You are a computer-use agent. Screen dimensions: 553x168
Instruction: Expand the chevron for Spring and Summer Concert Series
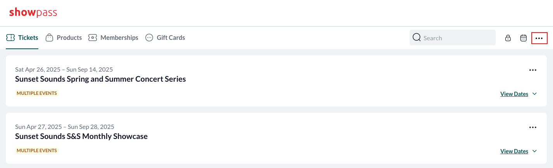[534, 94]
